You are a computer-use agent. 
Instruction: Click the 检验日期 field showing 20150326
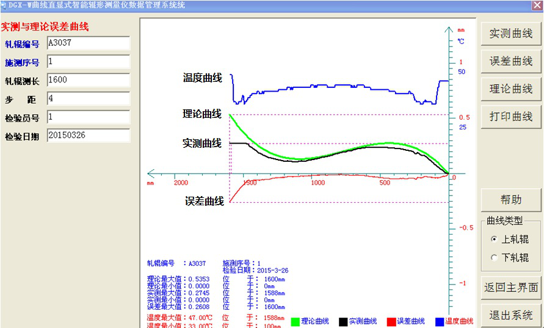[88, 135]
